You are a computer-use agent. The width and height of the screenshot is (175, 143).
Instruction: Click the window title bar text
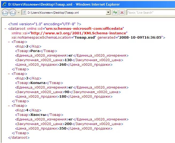(64, 4)
